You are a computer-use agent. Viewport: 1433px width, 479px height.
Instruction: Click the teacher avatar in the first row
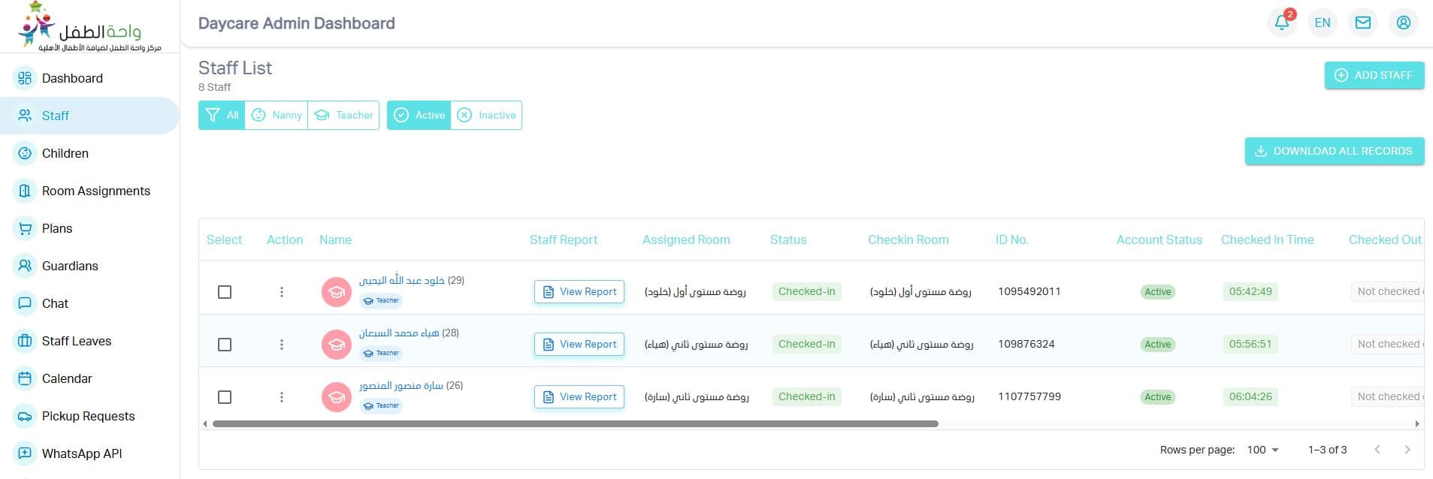click(336, 292)
